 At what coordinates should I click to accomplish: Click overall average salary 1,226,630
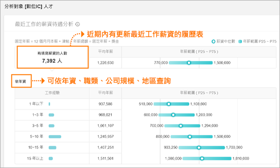pos(105,63)
